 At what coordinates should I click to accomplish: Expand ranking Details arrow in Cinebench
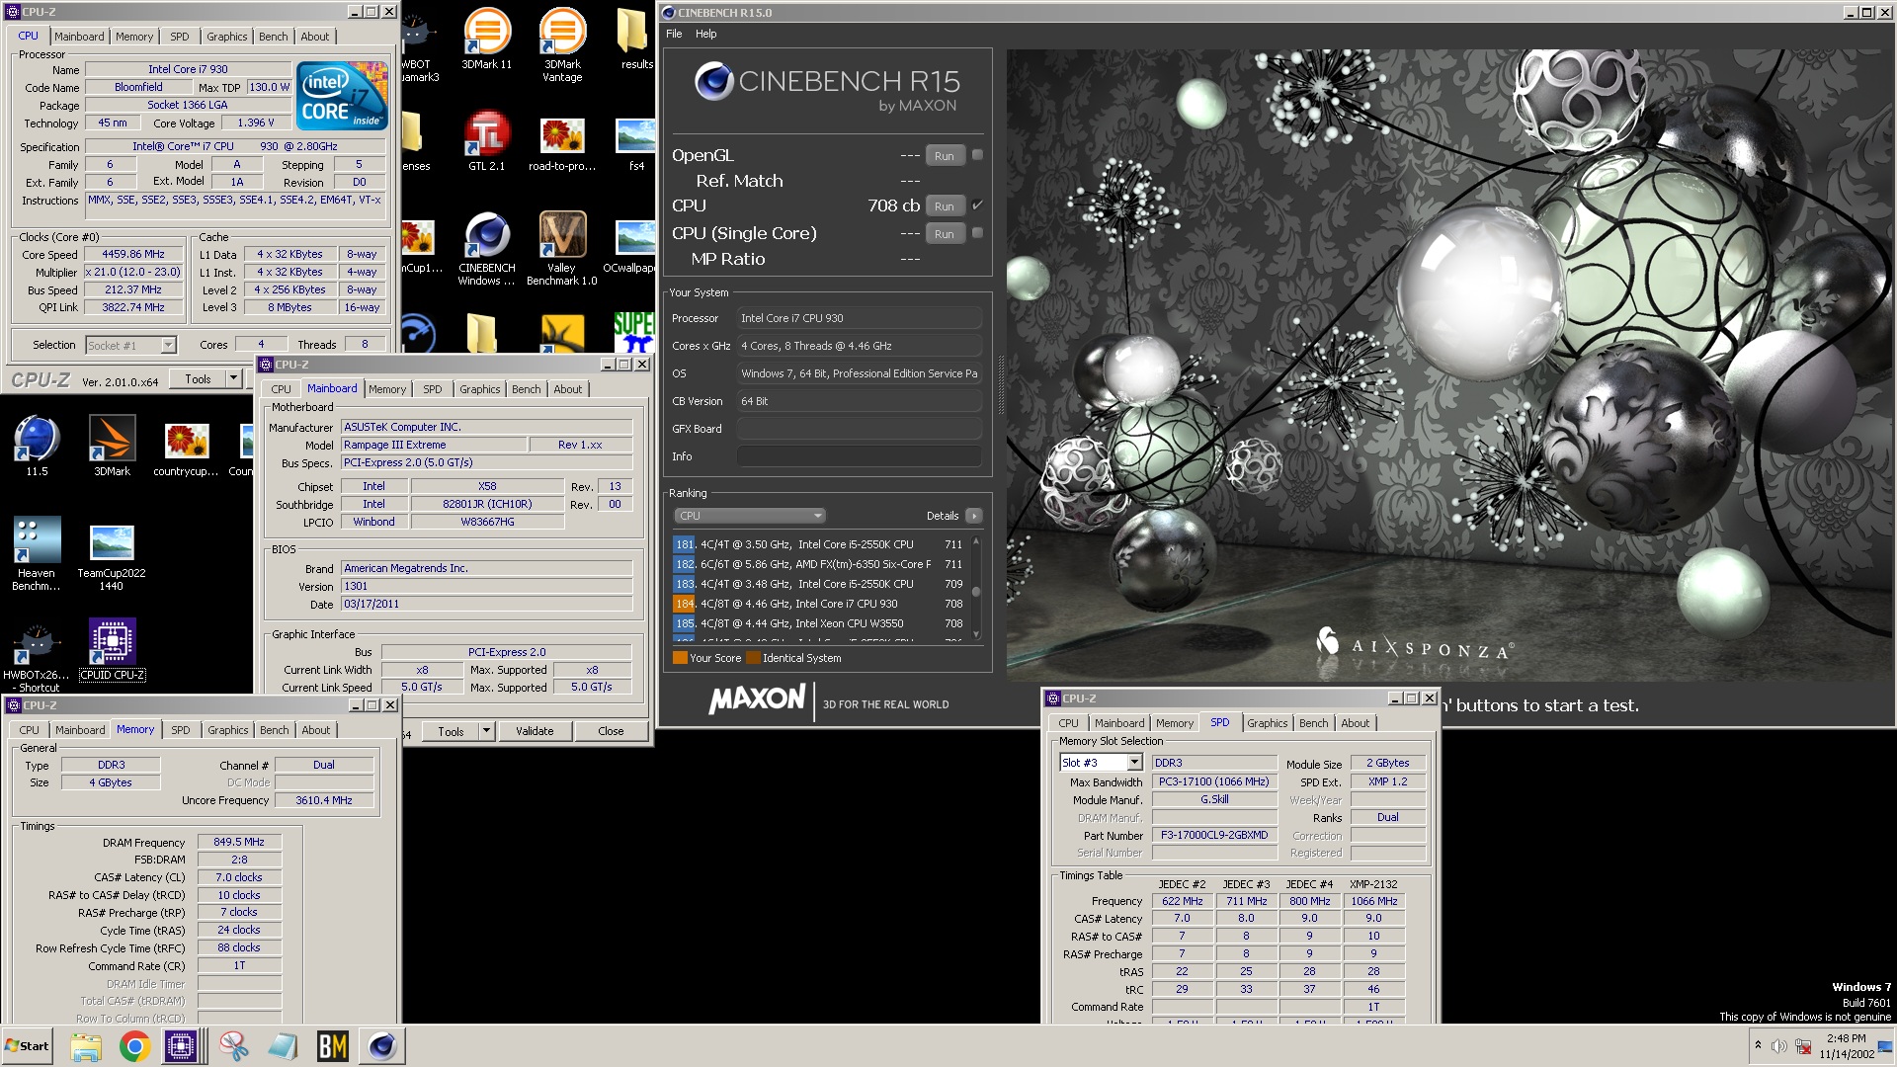tap(974, 516)
